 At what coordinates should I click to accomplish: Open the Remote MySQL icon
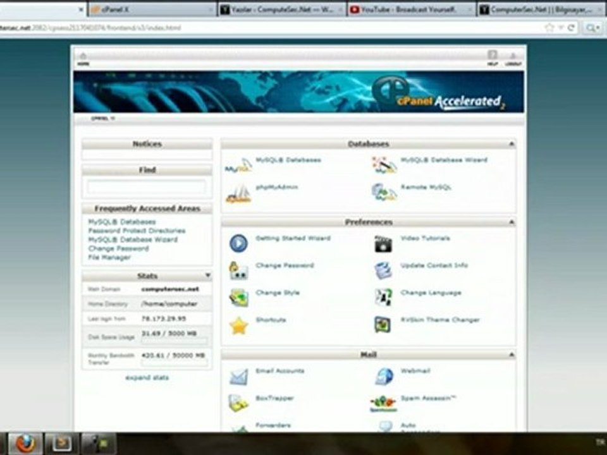(384, 192)
